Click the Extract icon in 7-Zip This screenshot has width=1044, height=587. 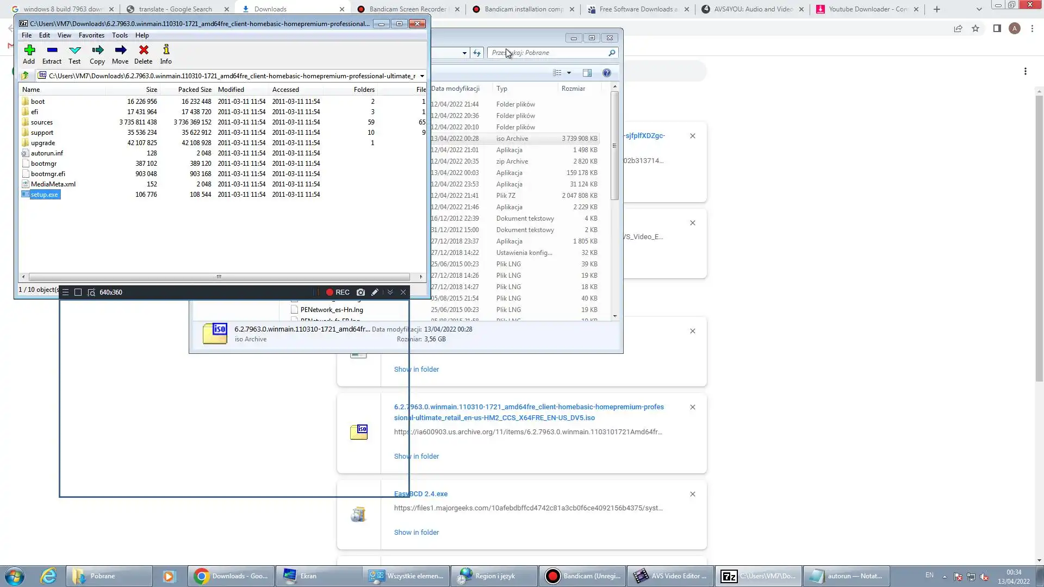point(52,54)
